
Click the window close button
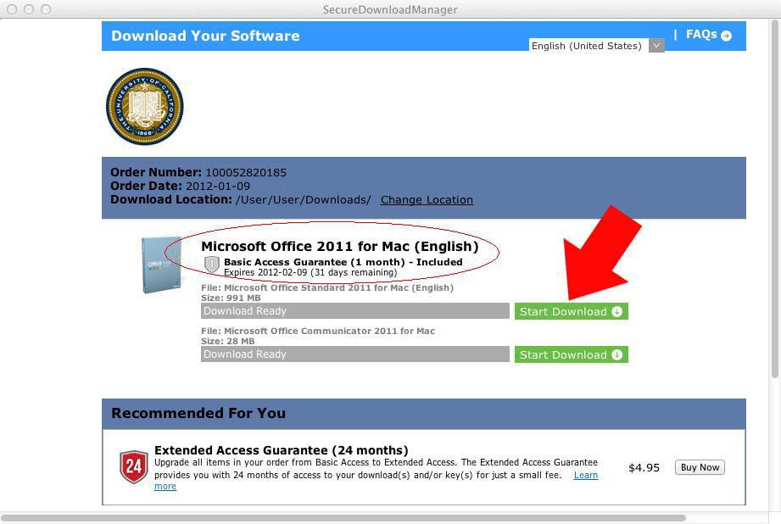tap(12, 9)
